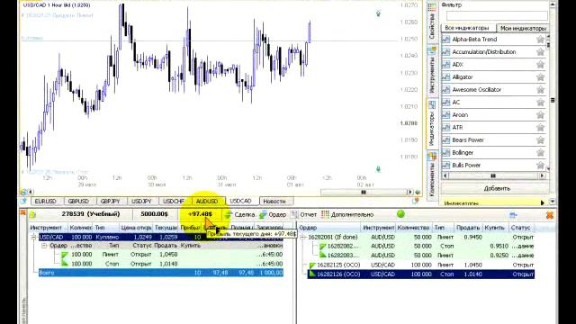Click the globe icon left of EURUSD tab
The height and width of the screenshot is (324, 576).
click(24, 201)
